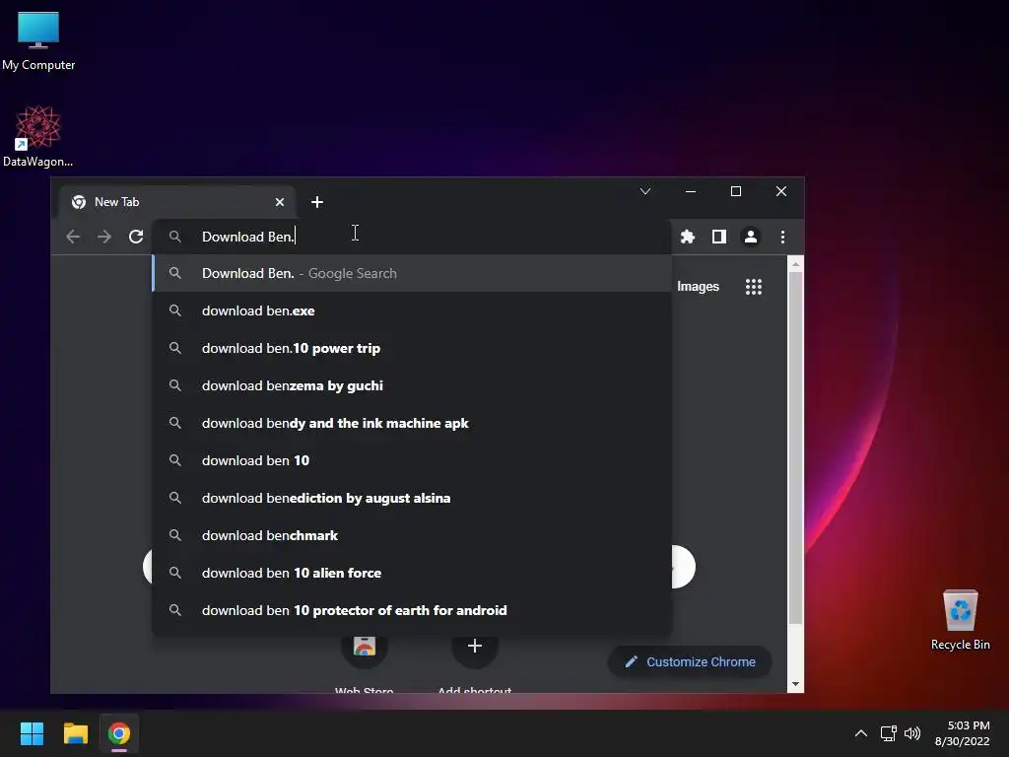Select 'Download Ben. - Google Search' suggestion
The image size is (1009, 757).
[412, 273]
